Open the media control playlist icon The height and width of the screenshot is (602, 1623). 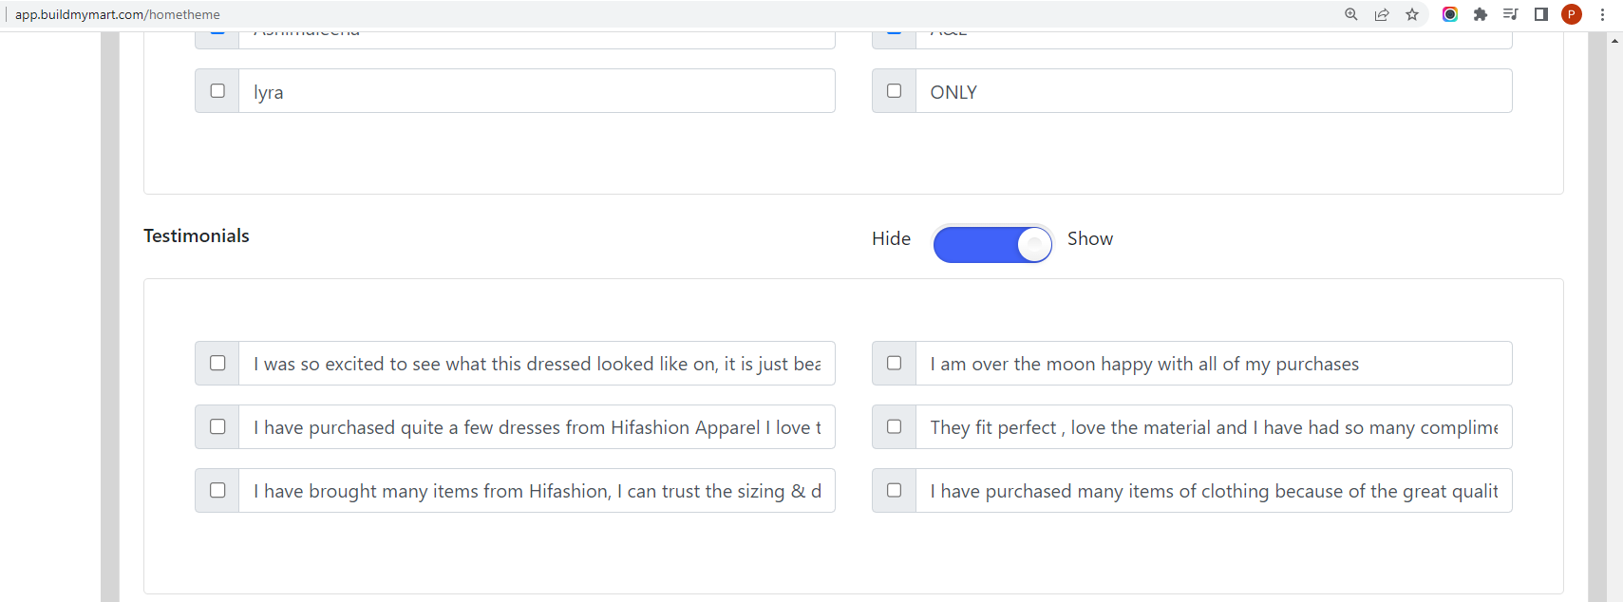1511,14
